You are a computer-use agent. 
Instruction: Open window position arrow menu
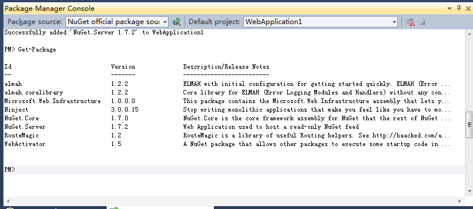coord(449,9)
